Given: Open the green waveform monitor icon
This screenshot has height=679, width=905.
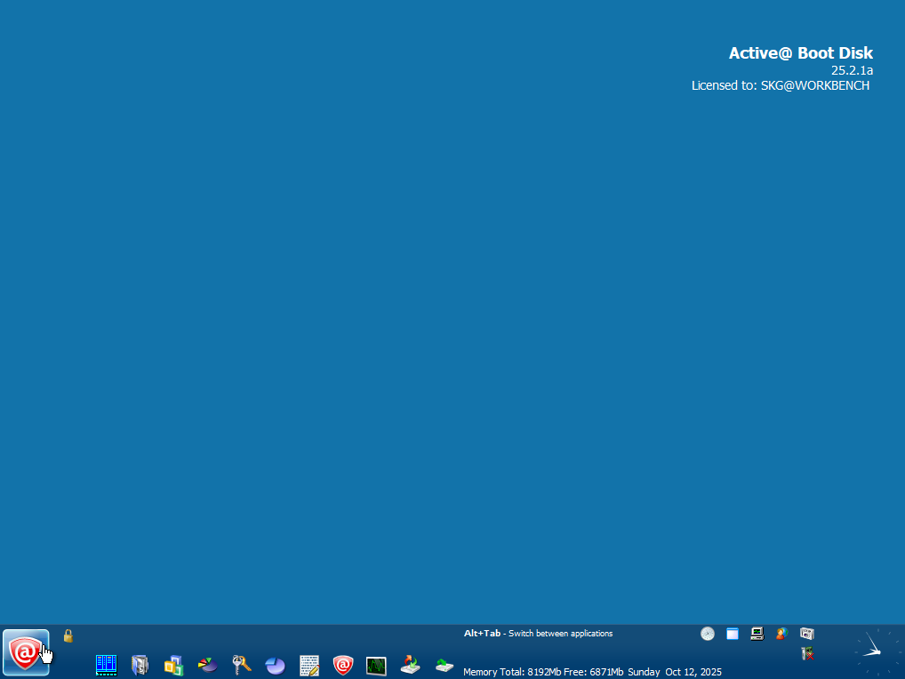Looking at the screenshot, I should tap(376, 664).
